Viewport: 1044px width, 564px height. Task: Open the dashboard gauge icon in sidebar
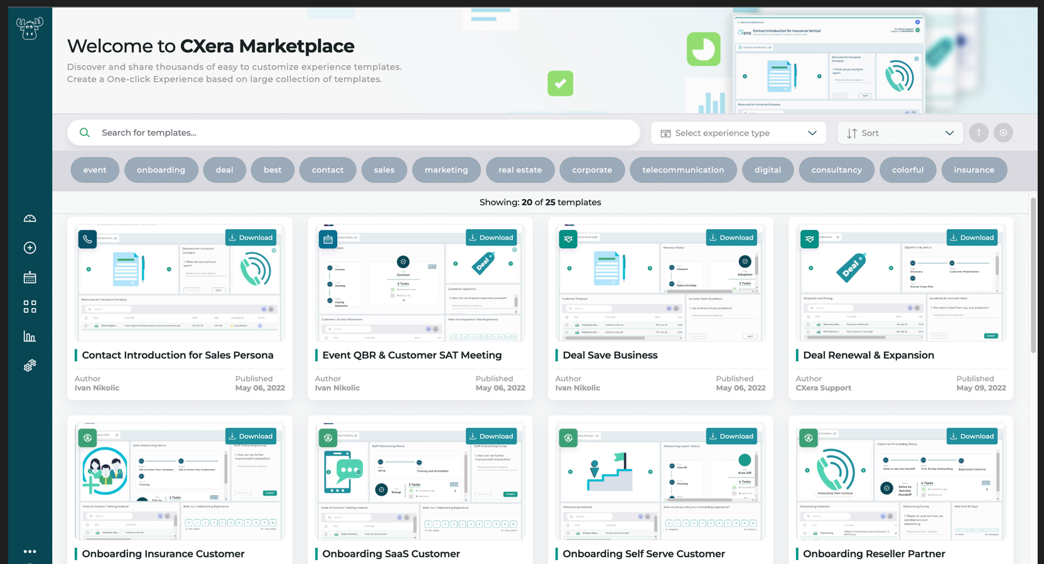30,219
